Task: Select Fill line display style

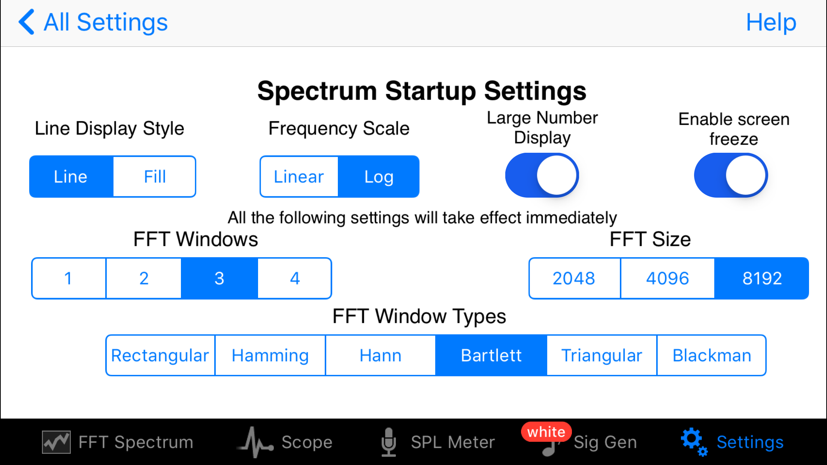Action: click(x=154, y=176)
